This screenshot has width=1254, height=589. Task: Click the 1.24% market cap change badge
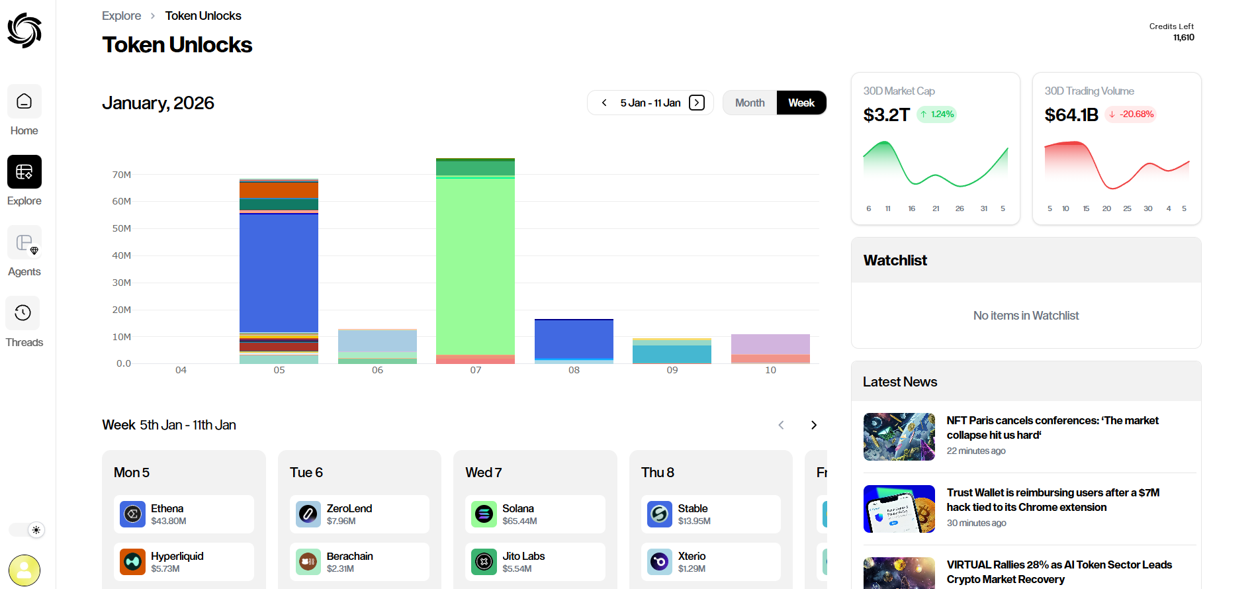[x=936, y=114]
